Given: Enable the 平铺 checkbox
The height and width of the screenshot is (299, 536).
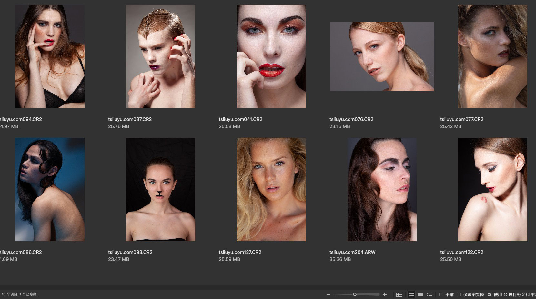Looking at the screenshot, I should pos(441,294).
